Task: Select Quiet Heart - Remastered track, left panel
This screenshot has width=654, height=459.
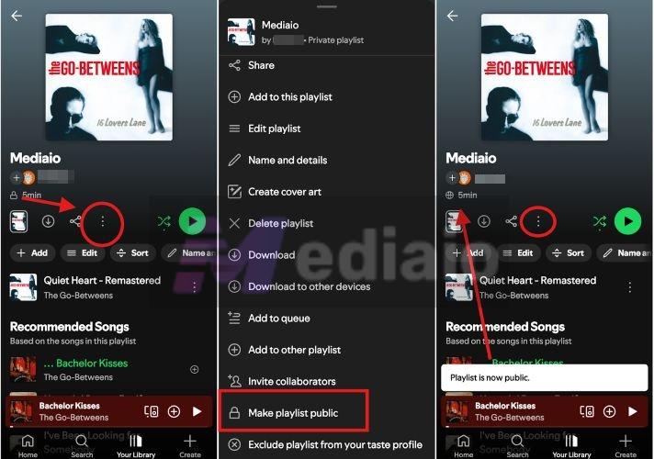Action: tap(102, 287)
